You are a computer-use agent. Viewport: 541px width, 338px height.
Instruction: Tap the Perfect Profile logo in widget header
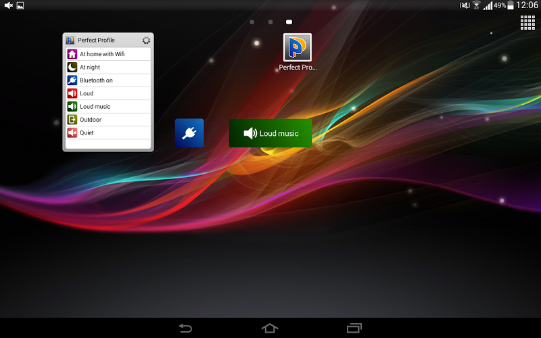(70, 41)
